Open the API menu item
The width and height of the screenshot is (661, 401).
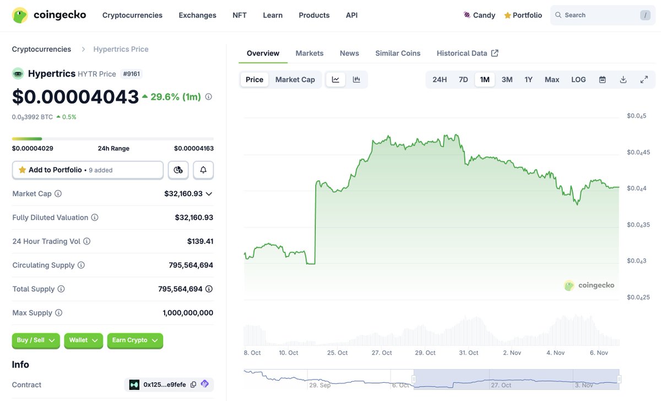coord(351,15)
